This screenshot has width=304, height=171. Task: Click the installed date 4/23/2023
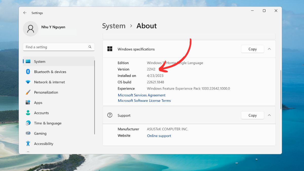click(x=155, y=76)
